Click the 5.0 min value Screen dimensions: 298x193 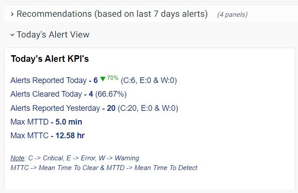pos(69,122)
